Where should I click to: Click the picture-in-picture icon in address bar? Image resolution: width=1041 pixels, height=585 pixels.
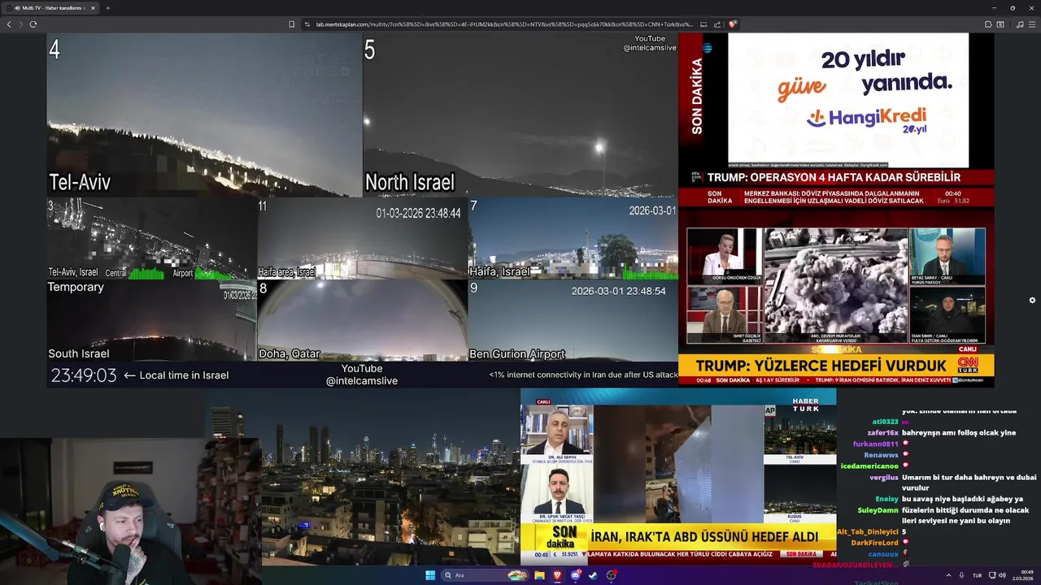(x=703, y=24)
